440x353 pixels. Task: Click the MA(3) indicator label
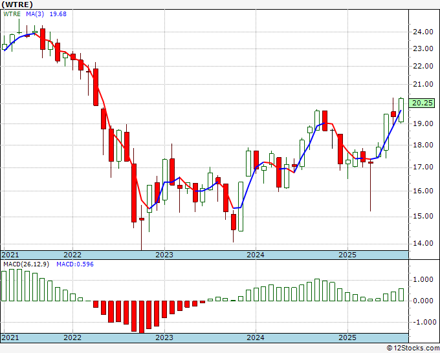coord(35,14)
